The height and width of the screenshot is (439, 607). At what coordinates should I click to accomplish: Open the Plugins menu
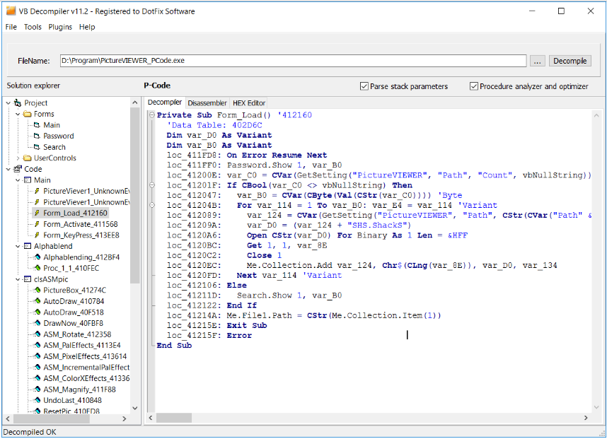60,27
